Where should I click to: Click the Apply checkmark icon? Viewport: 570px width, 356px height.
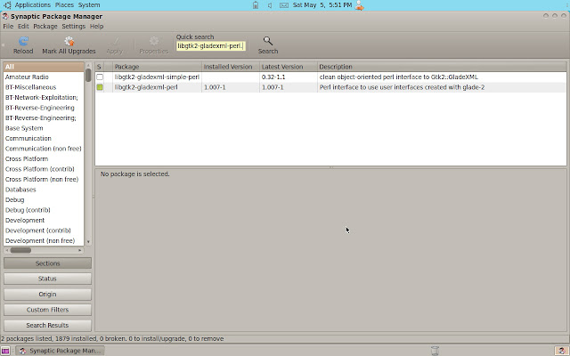coord(115,41)
